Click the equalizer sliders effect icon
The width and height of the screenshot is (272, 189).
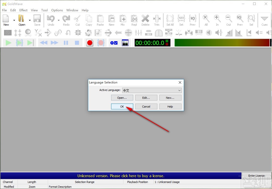(x=139, y=33)
